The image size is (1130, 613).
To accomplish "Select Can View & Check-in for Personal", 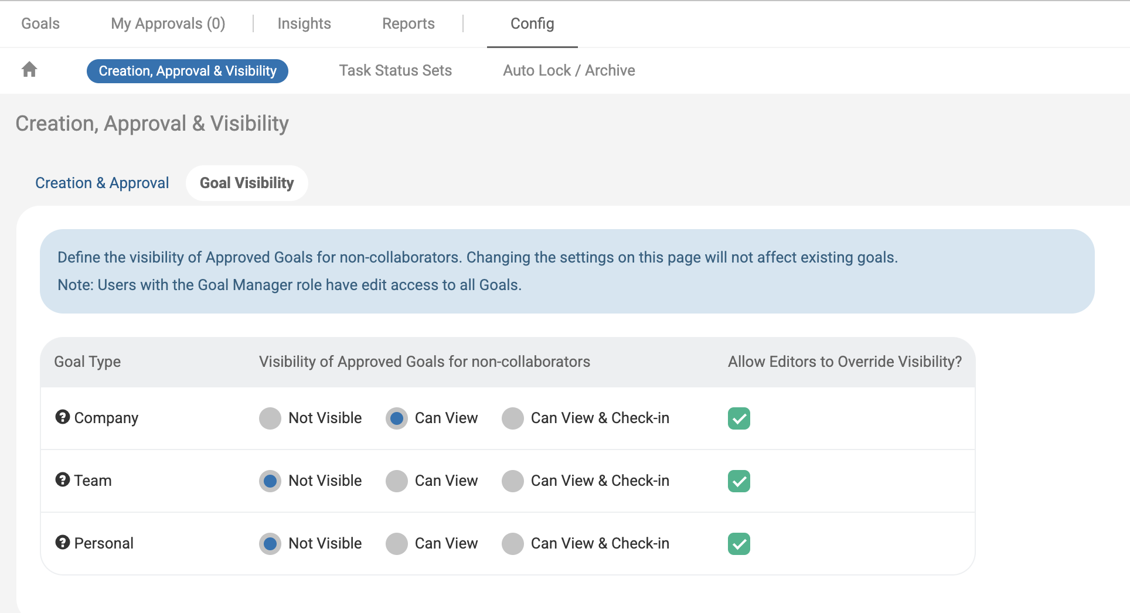I will [513, 544].
